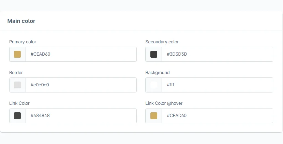Image resolution: width=283 pixels, height=144 pixels.
Task: Click the "Background" field label
Action: coord(158,73)
